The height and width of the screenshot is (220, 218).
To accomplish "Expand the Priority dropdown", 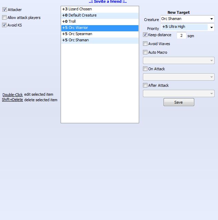I will pyautogui.click(x=187, y=27).
